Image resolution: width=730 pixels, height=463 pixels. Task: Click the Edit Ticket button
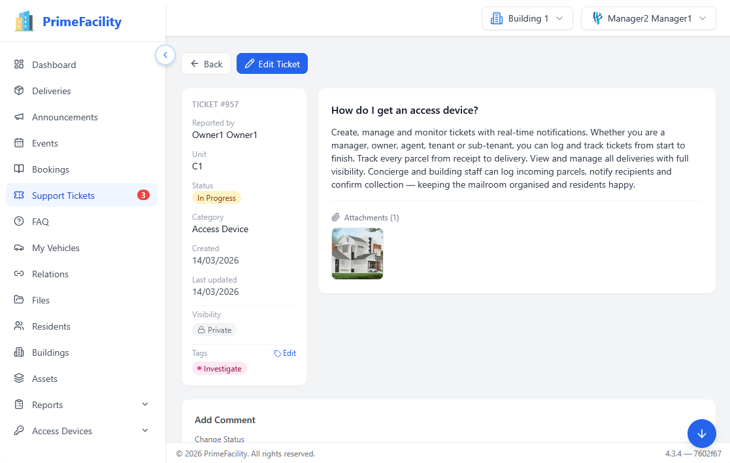point(272,63)
